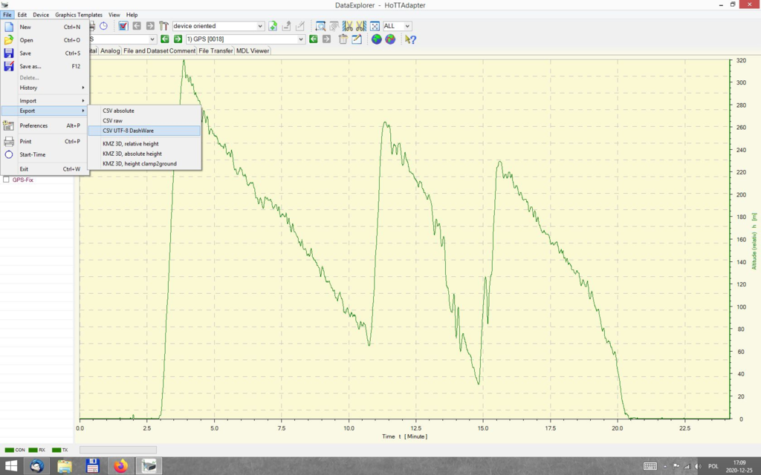
Task: Open Firefox from the taskbar
Action: coord(120,466)
